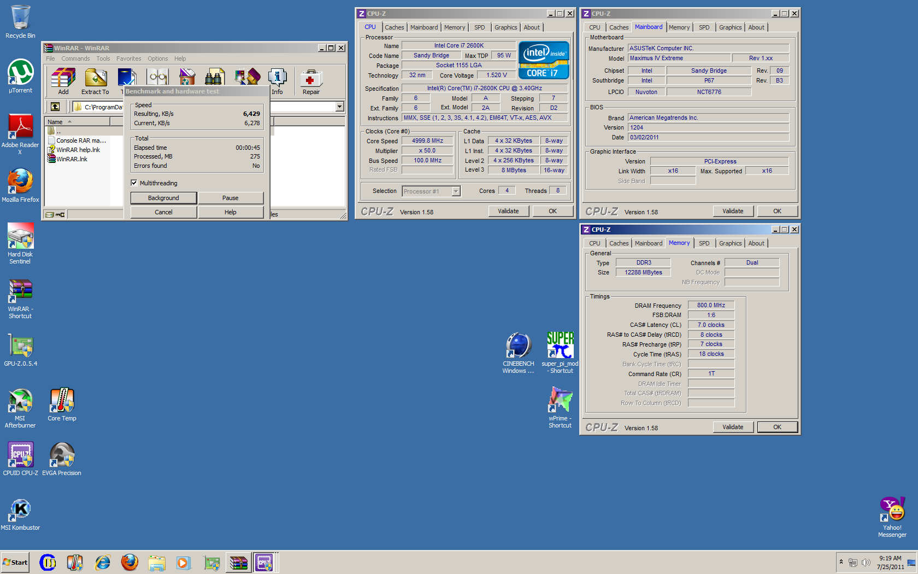Click the DRAM Frequency value 800.0 MHz
Screen dimensions: 918x574
pyautogui.click(x=711, y=305)
